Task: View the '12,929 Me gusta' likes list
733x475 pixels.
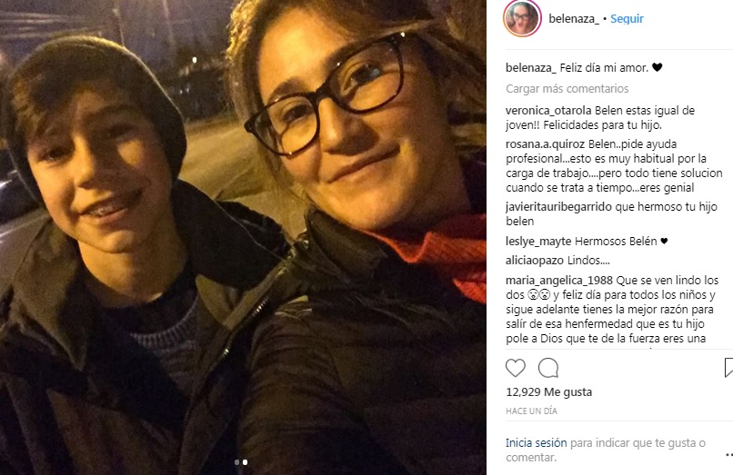Action: point(548,391)
